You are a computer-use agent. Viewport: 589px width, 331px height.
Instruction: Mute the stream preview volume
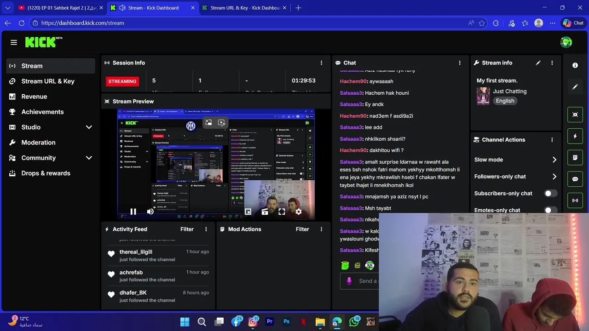click(x=150, y=211)
